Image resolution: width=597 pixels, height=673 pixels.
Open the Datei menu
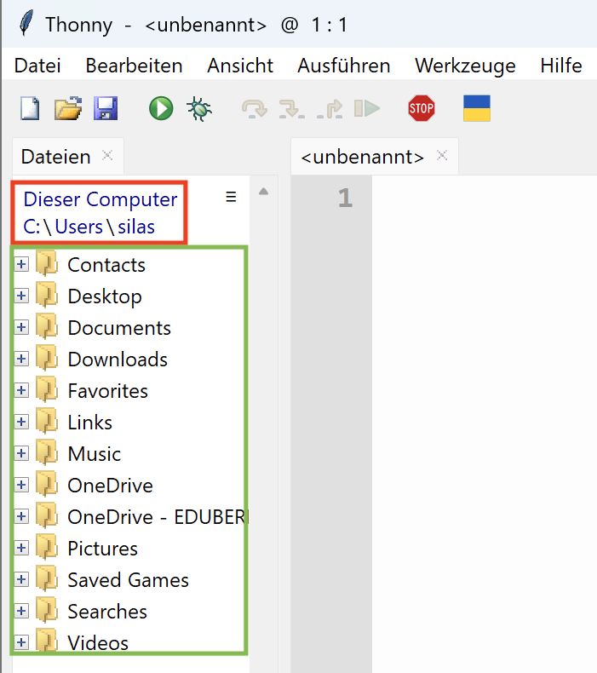coord(37,66)
